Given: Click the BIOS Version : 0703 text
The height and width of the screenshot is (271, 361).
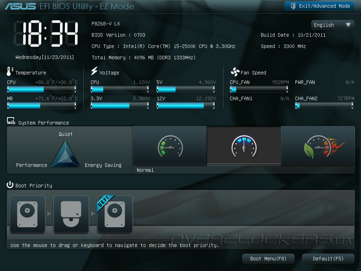Looking at the screenshot, I should [118, 35].
